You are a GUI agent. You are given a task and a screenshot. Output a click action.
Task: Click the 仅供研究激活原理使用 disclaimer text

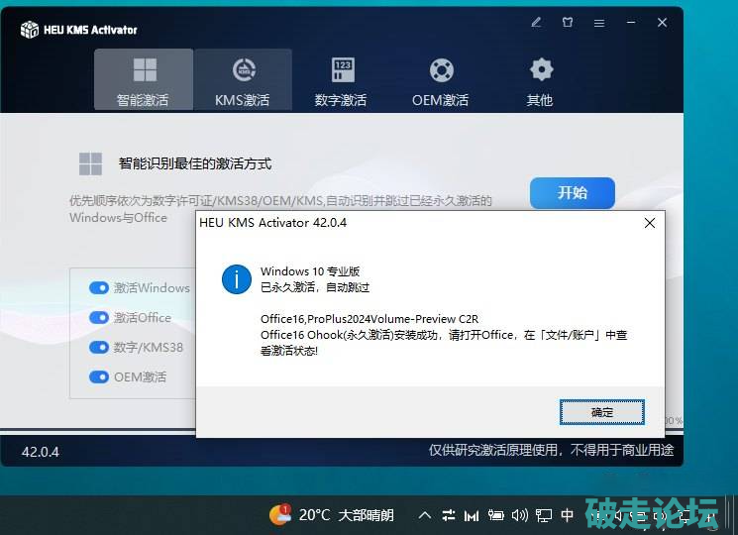(x=551, y=451)
